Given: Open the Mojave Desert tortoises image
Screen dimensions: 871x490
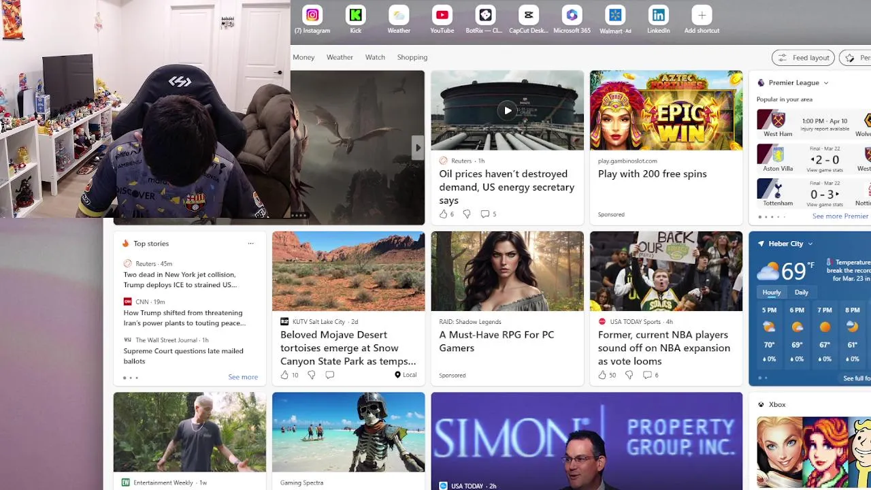Looking at the screenshot, I should [348, 271].
